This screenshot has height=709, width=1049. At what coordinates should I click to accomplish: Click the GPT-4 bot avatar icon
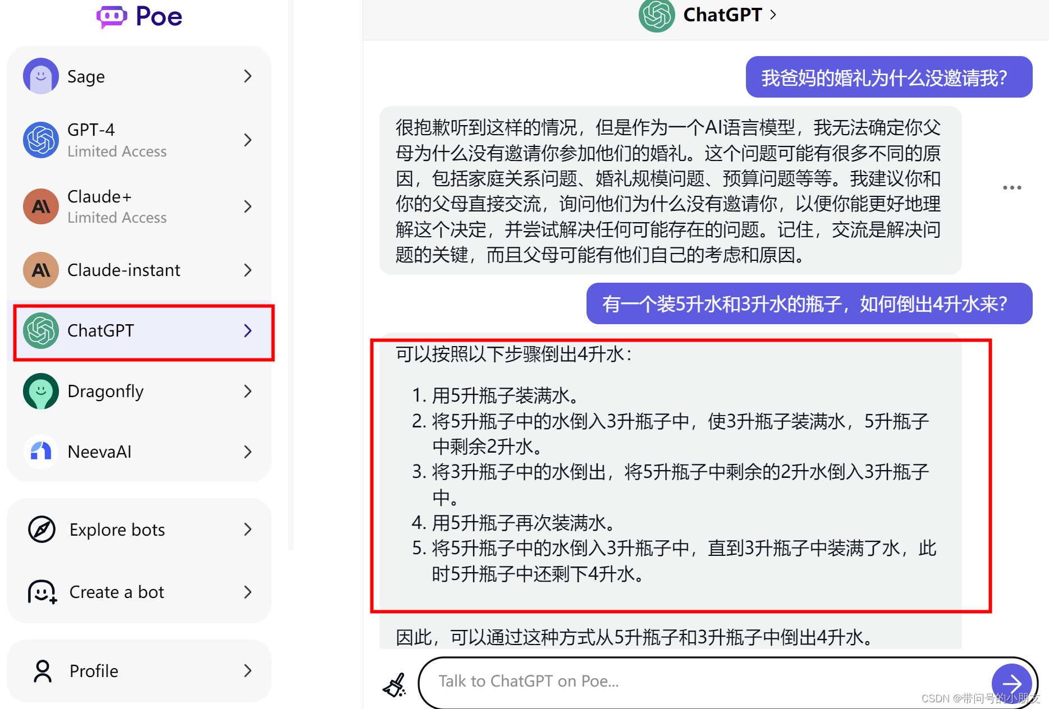click(41, 140)
